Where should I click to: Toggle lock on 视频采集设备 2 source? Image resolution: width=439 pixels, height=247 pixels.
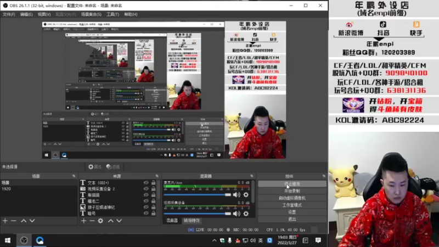pyautogui.click(x=153, y=189)
